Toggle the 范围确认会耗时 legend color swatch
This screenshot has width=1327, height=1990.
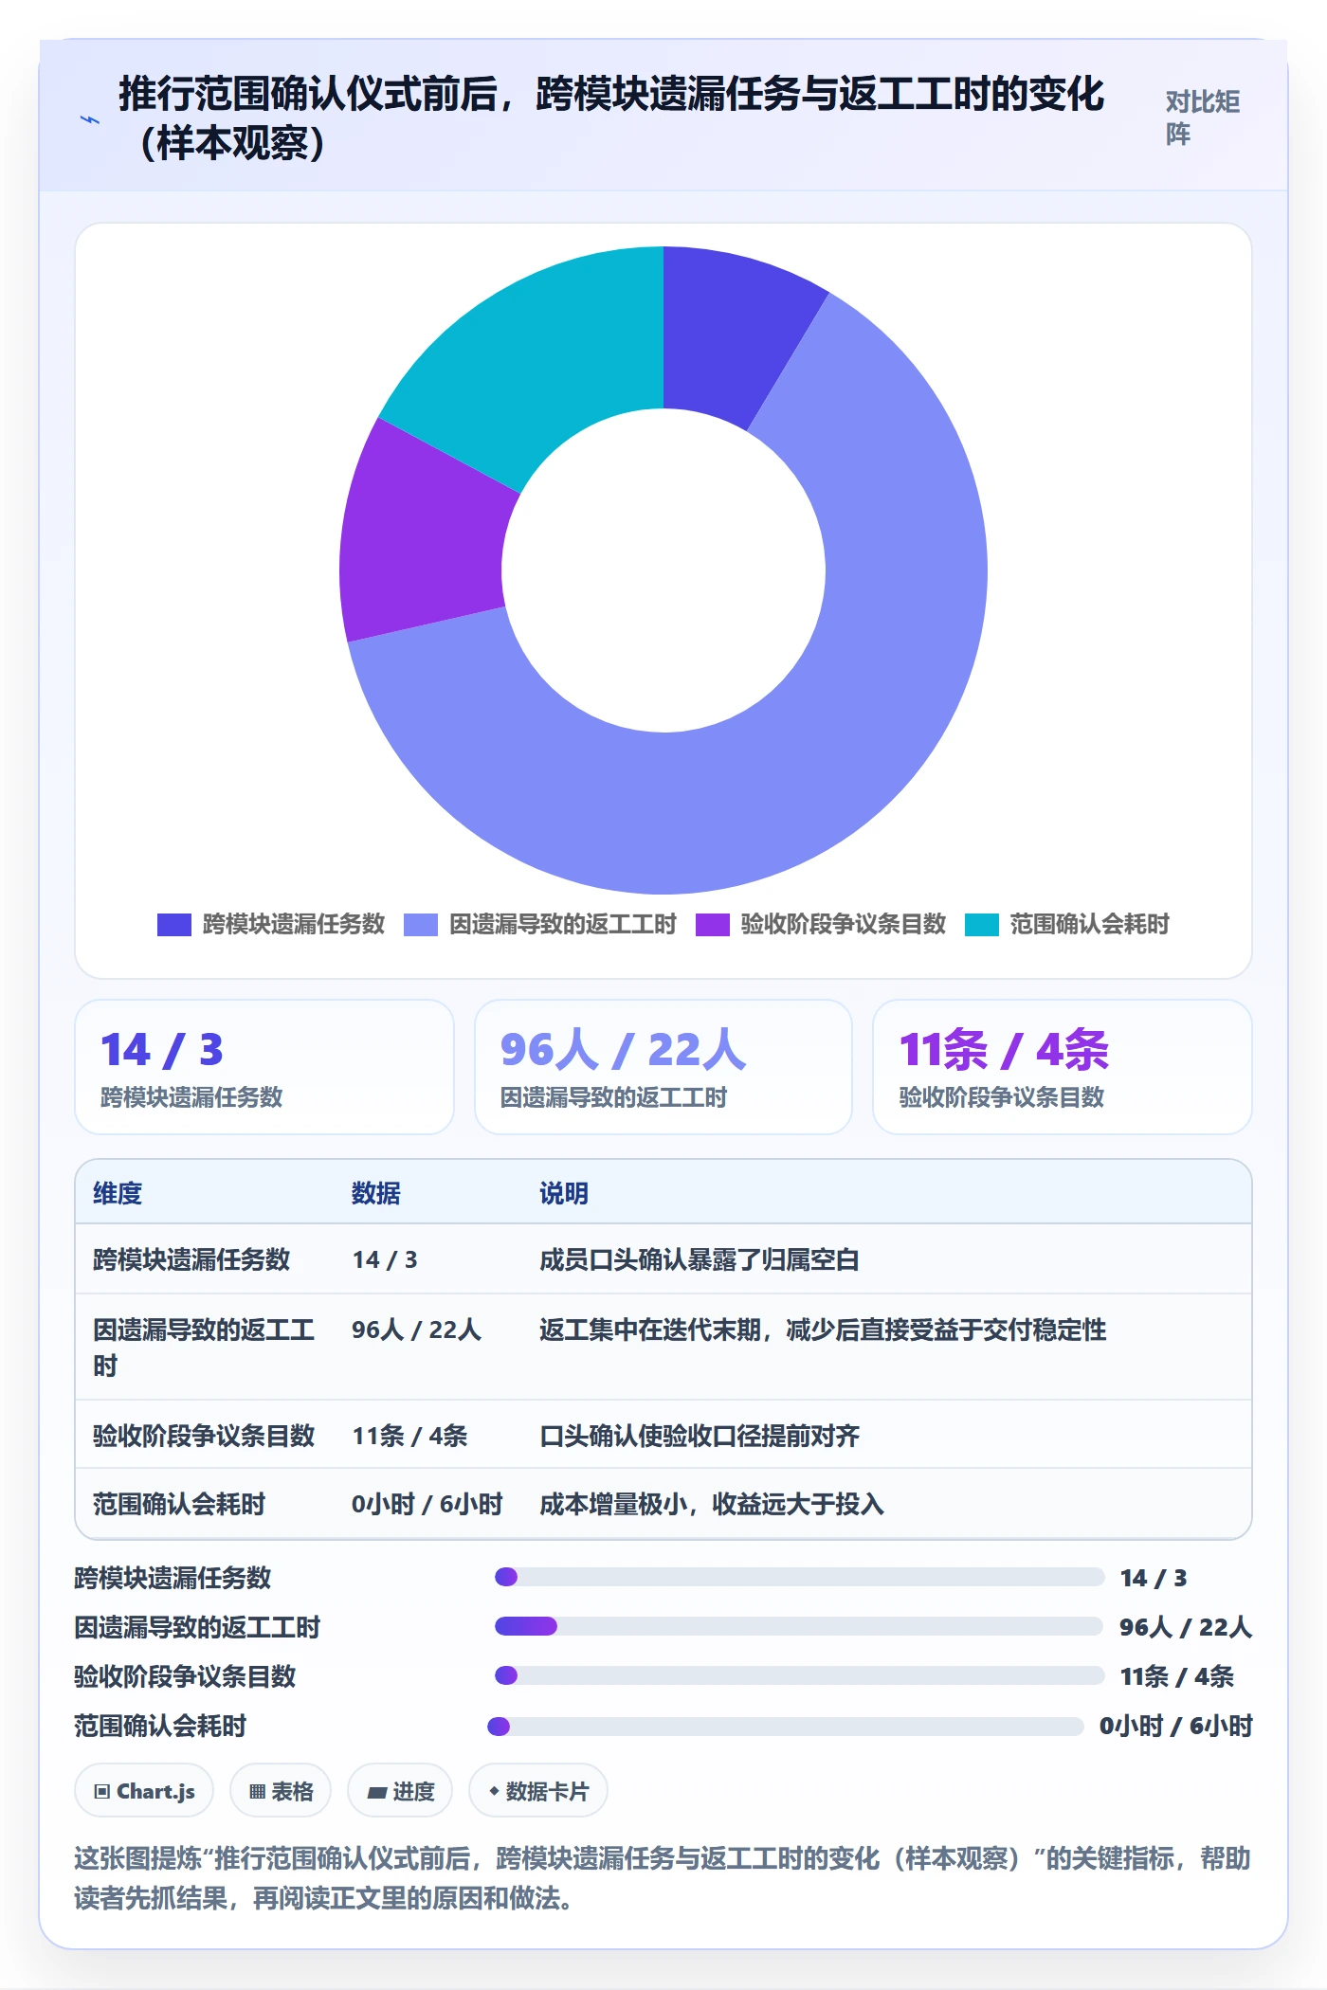[982, 925]
